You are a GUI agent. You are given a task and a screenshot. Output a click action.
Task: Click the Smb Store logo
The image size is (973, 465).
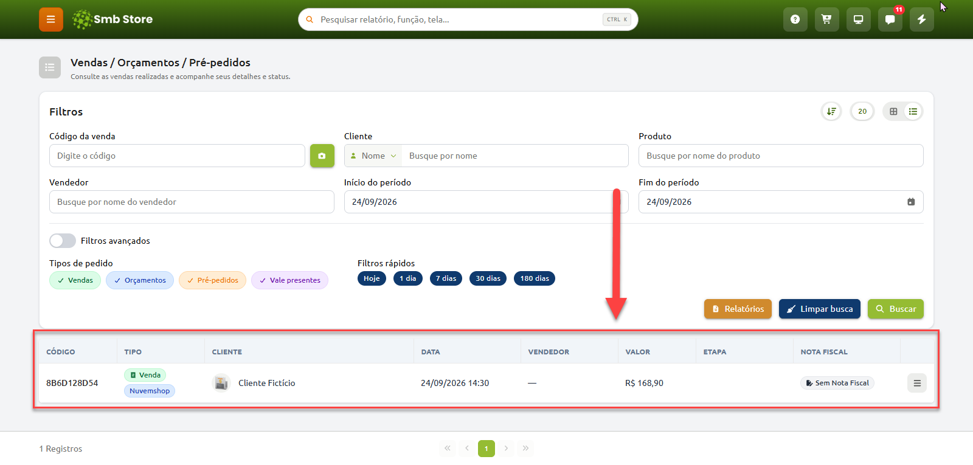pos(113,19)
